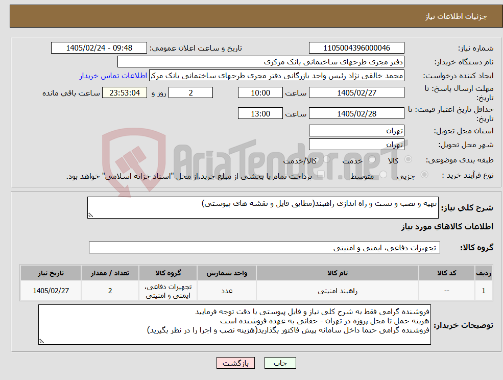This screenshot has width=503, height=380.
Task: Click the validity hour field 13:00
Action: point(260,113)
